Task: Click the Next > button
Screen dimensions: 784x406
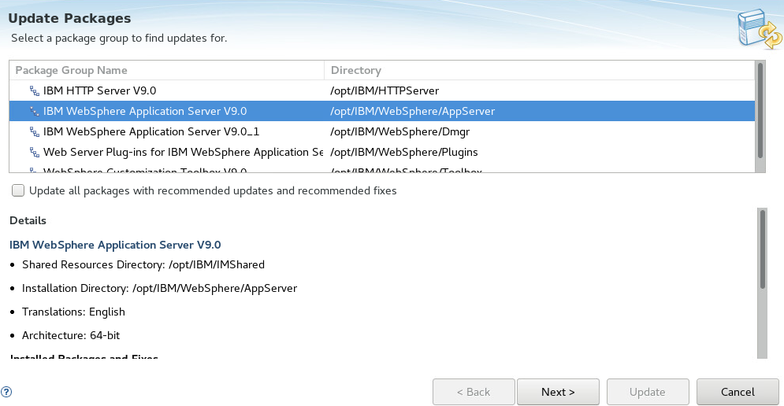Action: (x=558, y=392)
